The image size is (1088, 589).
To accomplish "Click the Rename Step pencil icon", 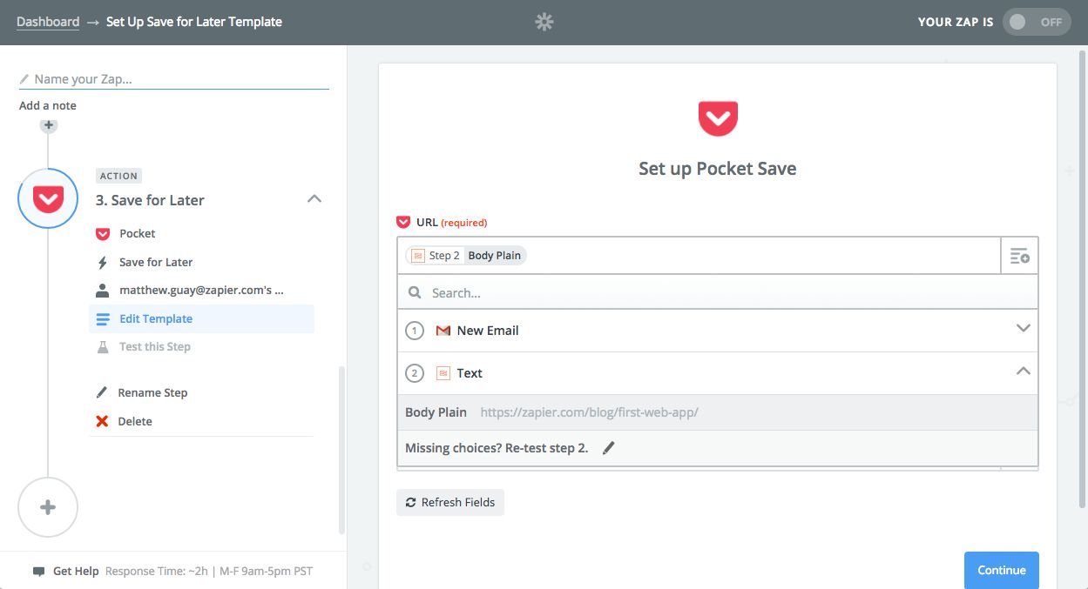I will click(102, 392).
